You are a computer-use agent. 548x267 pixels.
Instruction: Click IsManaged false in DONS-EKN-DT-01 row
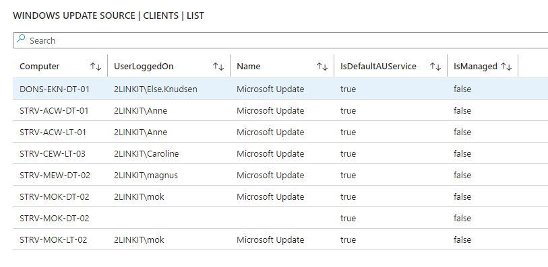[x=462, y=89]
